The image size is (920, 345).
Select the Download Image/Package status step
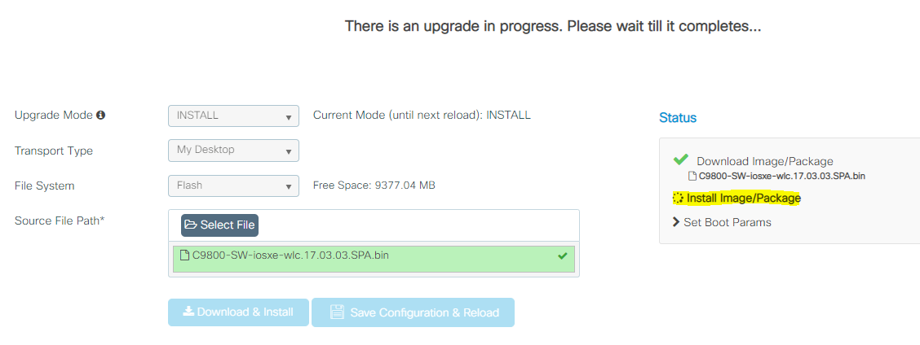(764, 161)
